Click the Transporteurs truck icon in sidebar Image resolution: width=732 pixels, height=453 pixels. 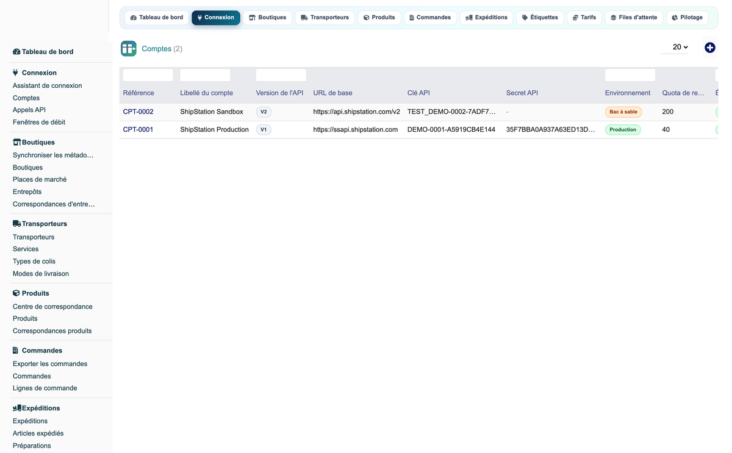(16, 224)
